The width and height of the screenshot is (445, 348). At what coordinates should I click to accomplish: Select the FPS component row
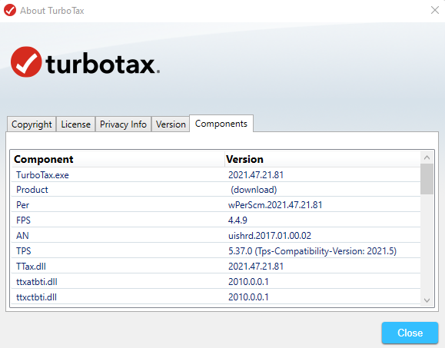[x=216, y=220]
